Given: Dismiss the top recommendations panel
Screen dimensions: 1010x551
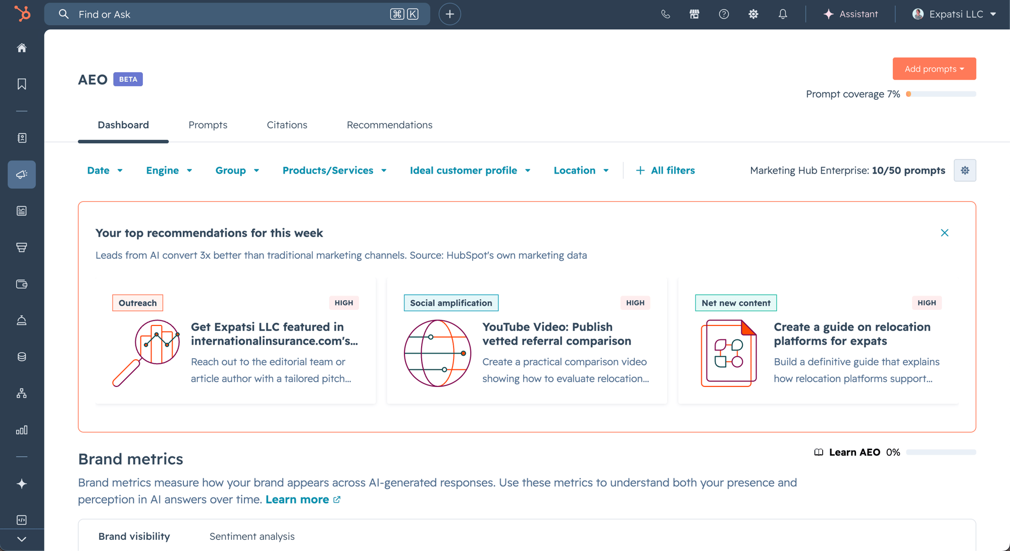Looking at the screenshot, I should tap(945, 233).
